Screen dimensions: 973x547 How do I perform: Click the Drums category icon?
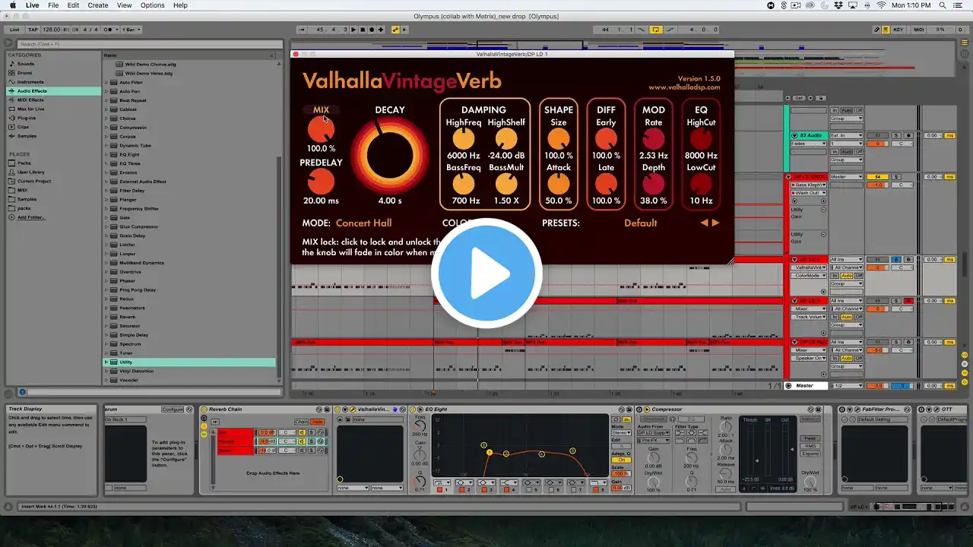[11, 73]
